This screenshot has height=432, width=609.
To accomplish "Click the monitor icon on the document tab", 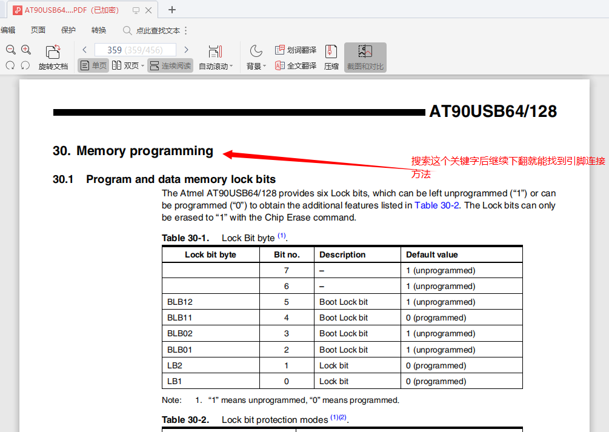I will [136, 10].
